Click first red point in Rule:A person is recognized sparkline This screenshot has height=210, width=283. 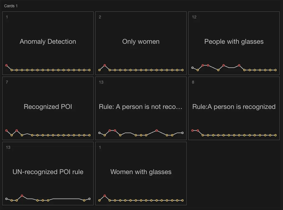(192, 131)
